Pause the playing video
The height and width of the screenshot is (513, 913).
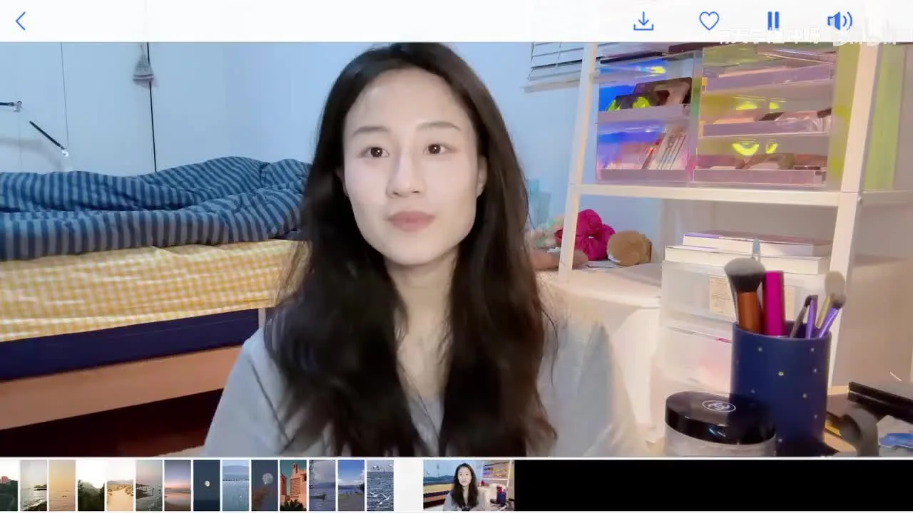773,21
